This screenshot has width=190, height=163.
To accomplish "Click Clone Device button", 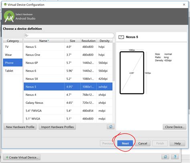I will coord(174,127).
